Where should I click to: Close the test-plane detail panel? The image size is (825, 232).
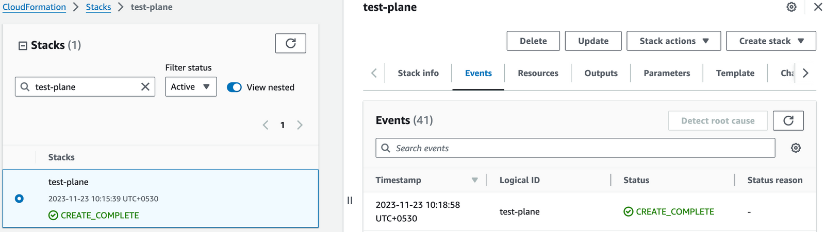click(x=818, y=7)
